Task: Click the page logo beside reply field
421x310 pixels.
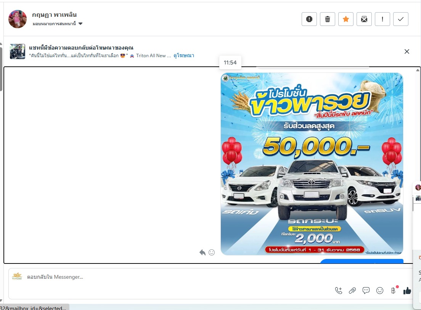Action: tap(17, 276)
